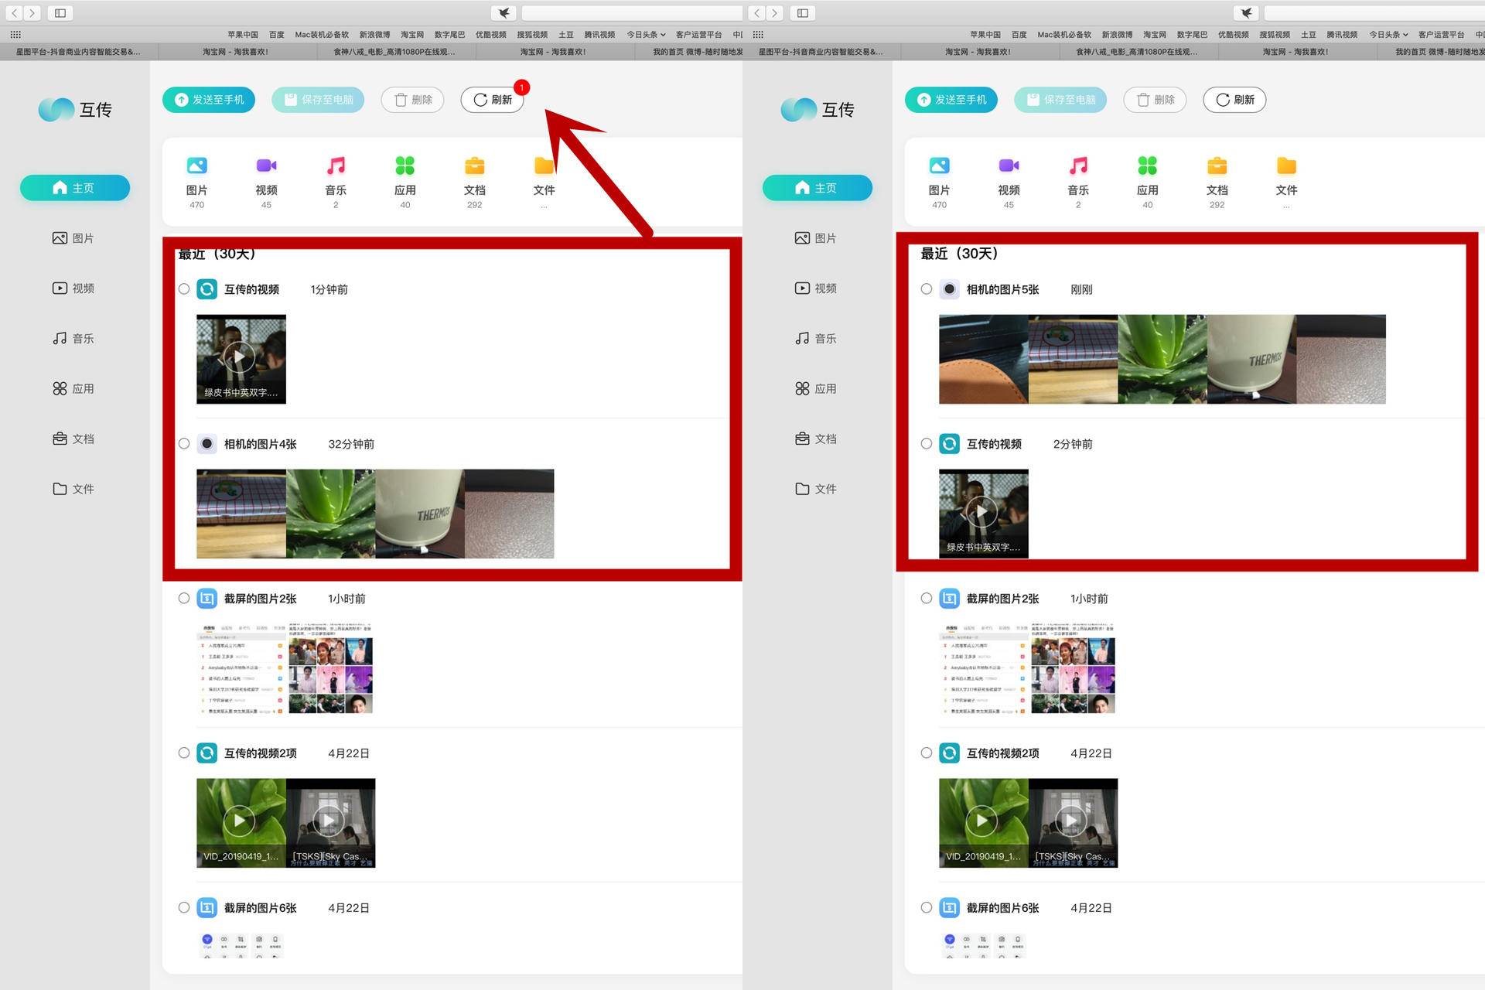The height and width of the screenshot is (990, 1485).
Task: Select the 相机的图片5张 radio button
Action: [x=927, y=289]
